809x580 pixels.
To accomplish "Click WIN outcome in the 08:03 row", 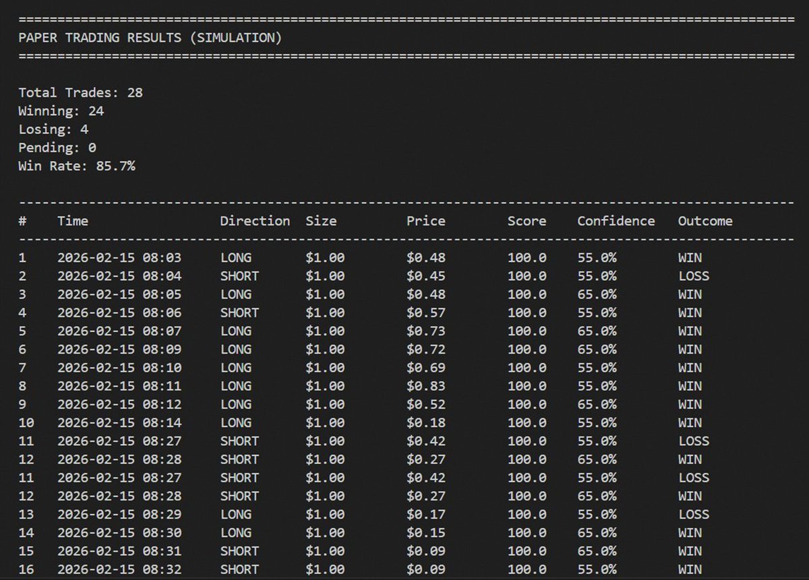I will 690,258.
